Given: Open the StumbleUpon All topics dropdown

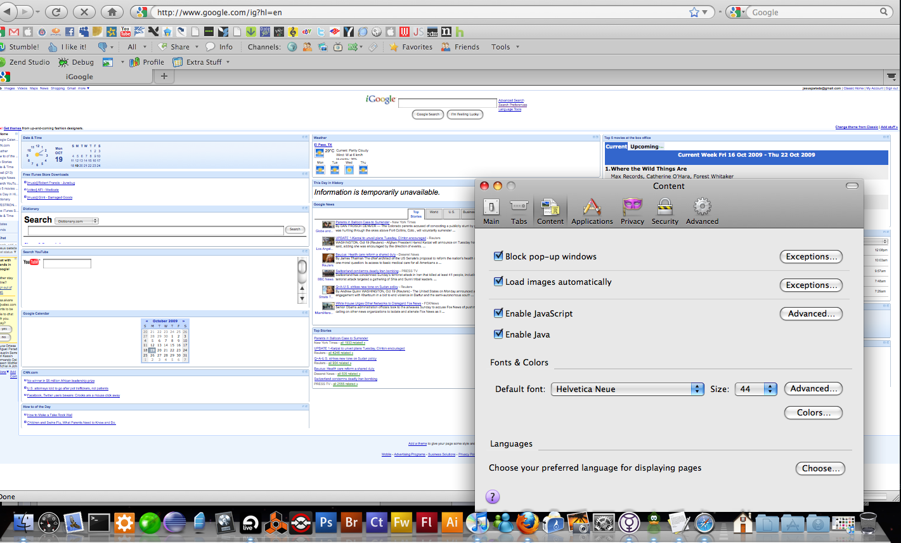Looking at the screenshot, I should click(x=136, y=47).
